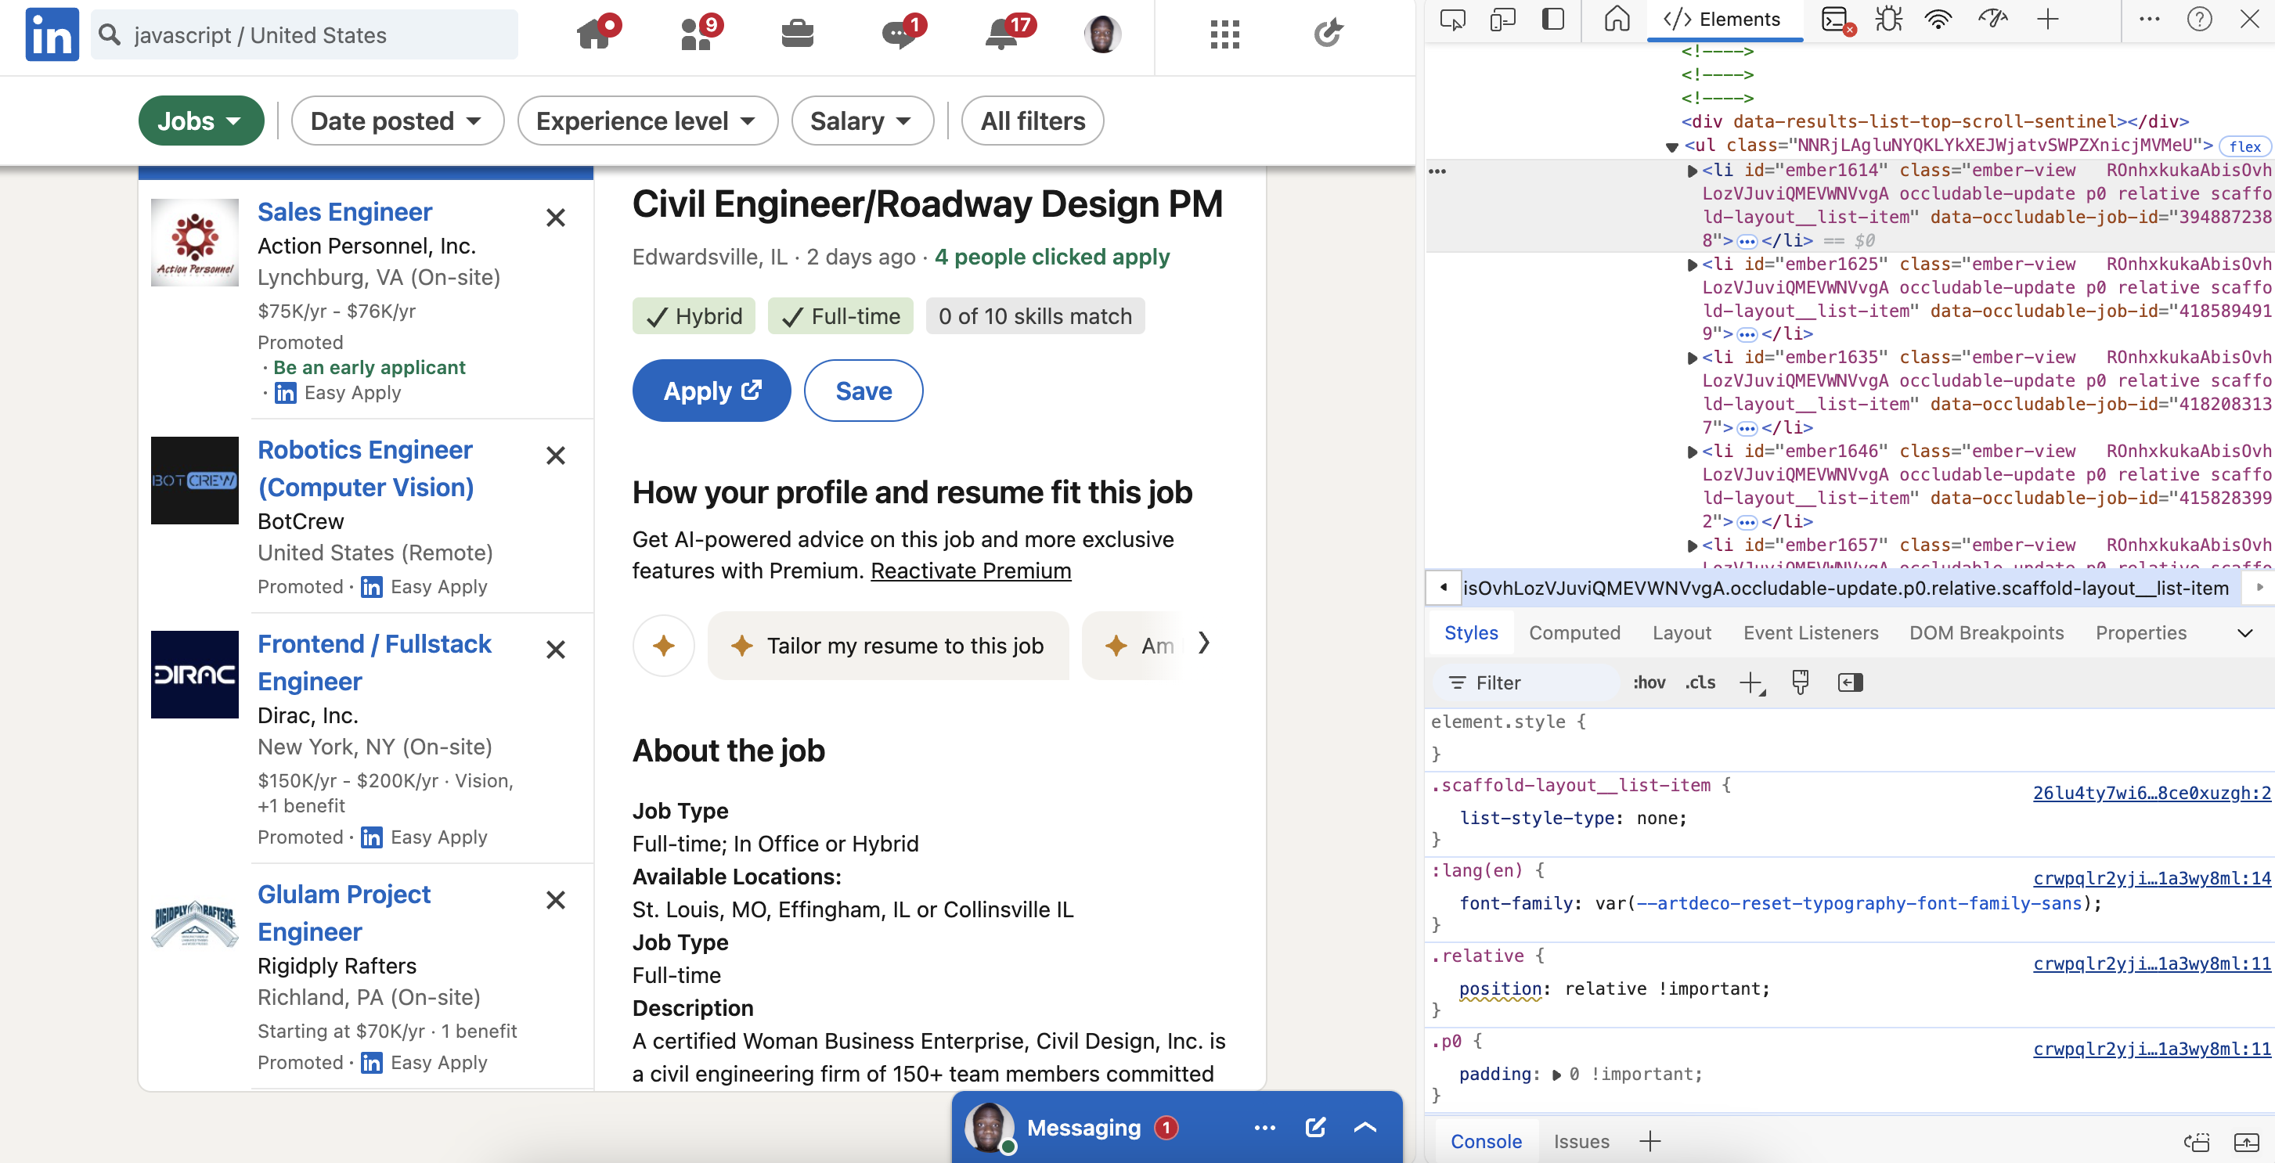Viewport: 2275px width, 1163px height.
Task: Open the Messaging chat bubble icon
Action: pos(900,34)
